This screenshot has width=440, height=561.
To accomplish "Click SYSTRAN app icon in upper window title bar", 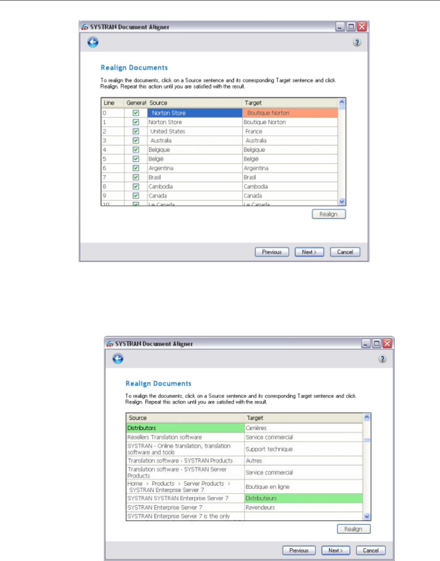I will pos(85,27).
